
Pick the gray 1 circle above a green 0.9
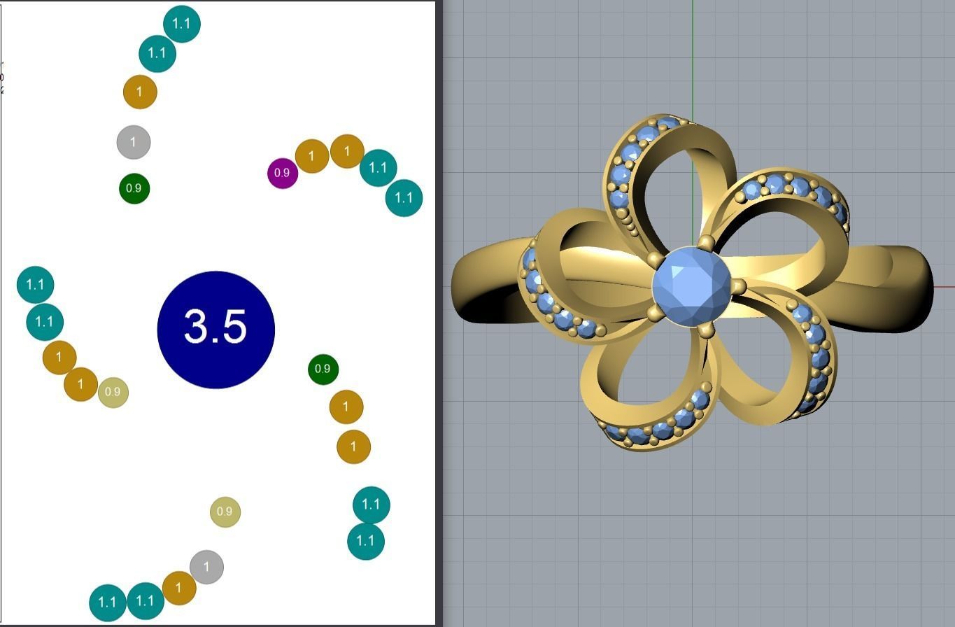tap(133, 142)
